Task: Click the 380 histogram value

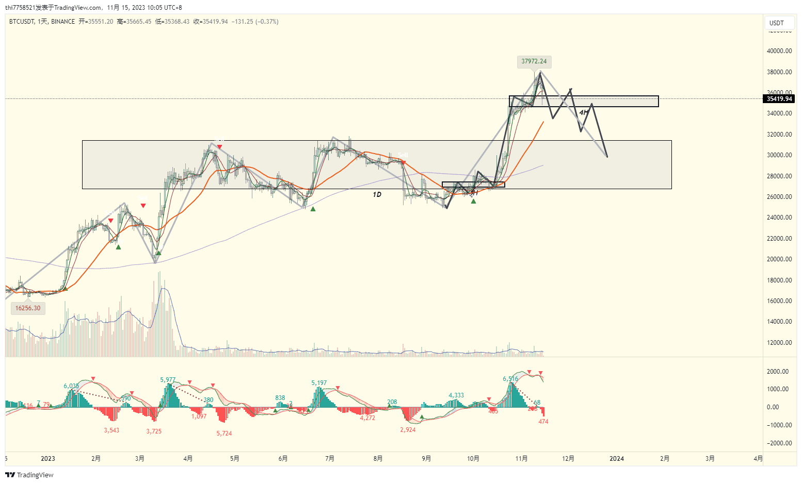Action: [x=208, y=400]
